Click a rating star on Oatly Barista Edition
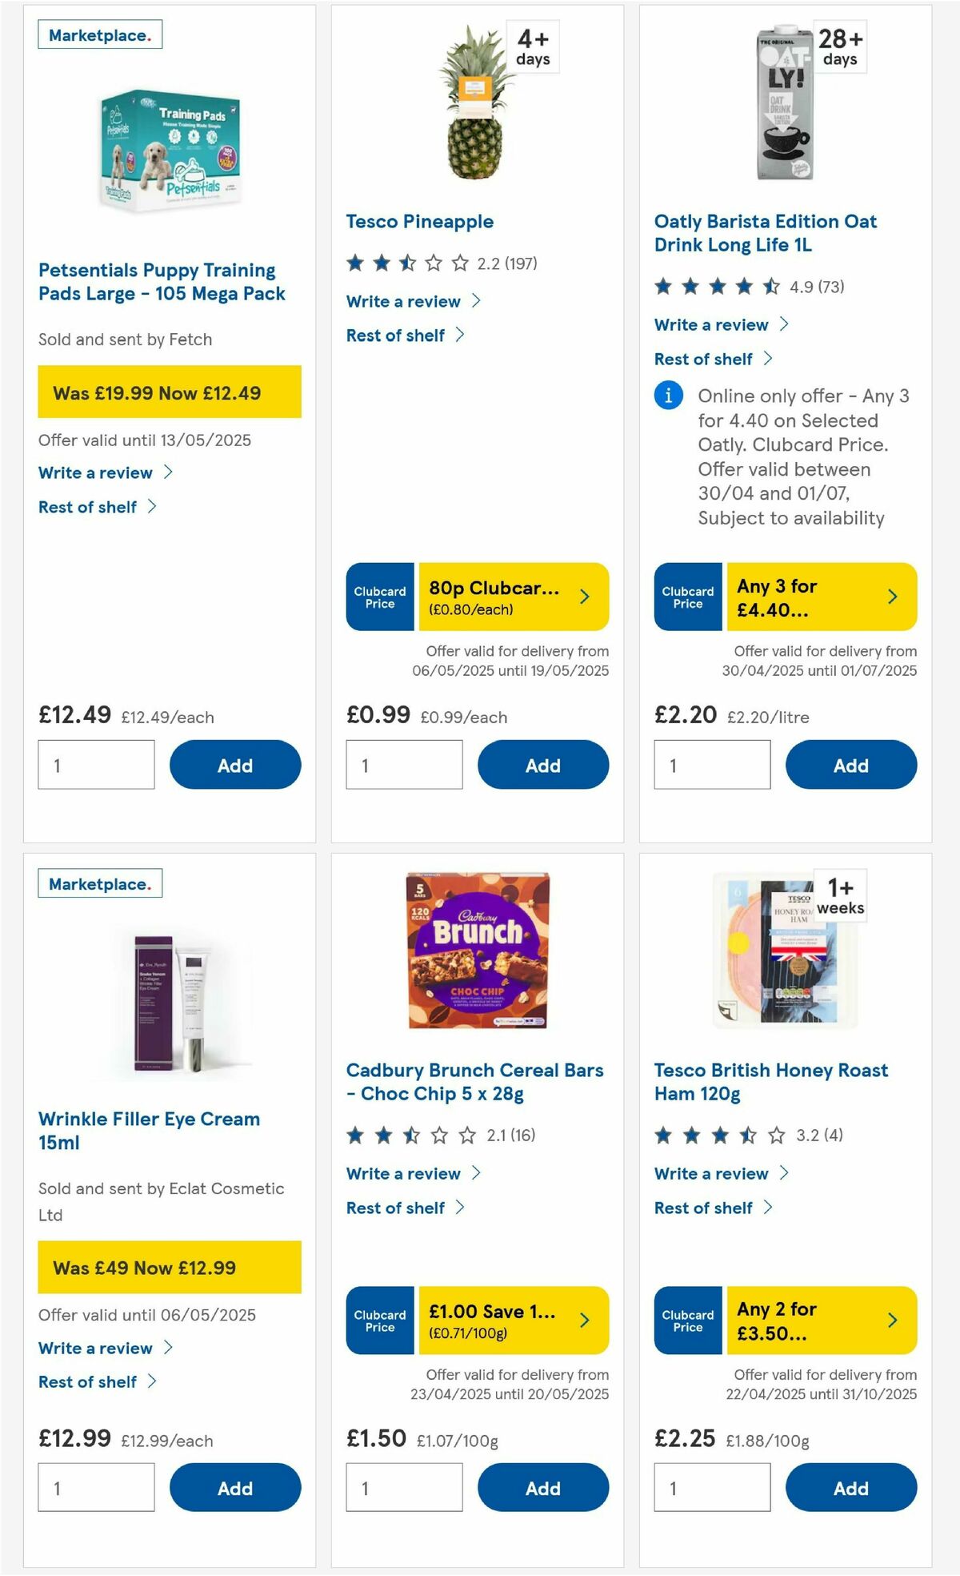Screen dimensions: 960x1576 point(684,284)
